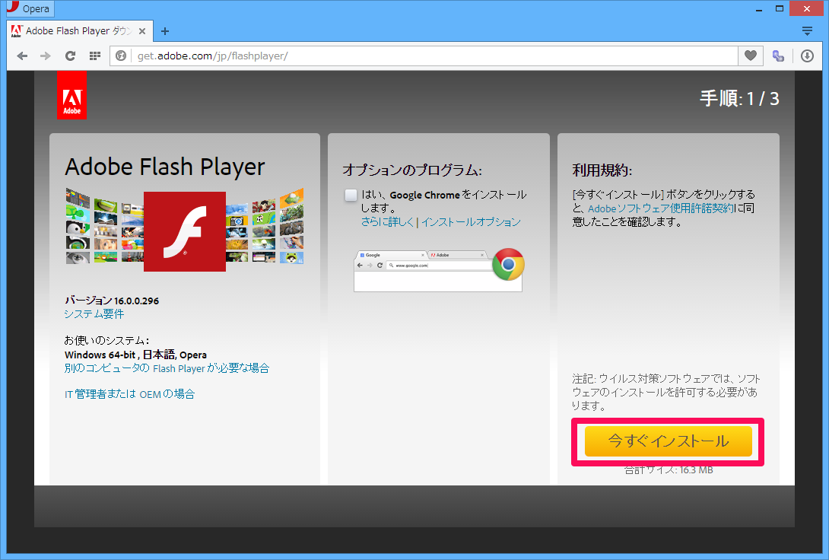This screenshot has height=560, width=829.
Task: Click the インストールオプション link
Action: click(471, 222)
